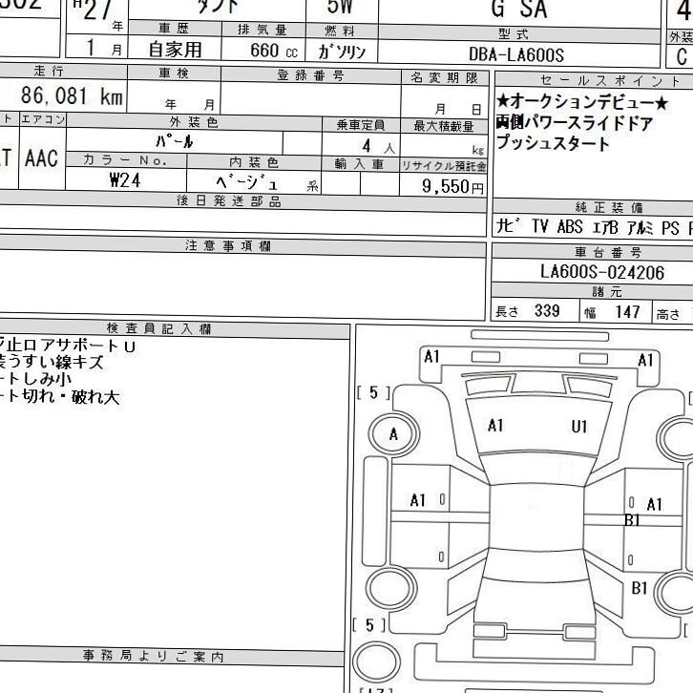Select the 乗車定員 header label
The height and width of the screenshot is (693, 693).
point(361,125)
